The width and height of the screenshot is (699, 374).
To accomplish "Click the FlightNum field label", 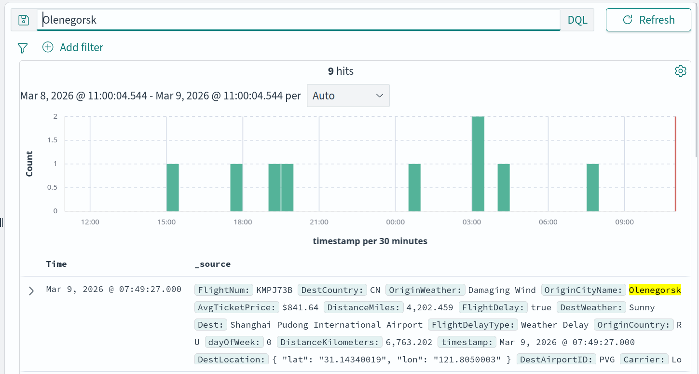I will click(x=224, y=290).
